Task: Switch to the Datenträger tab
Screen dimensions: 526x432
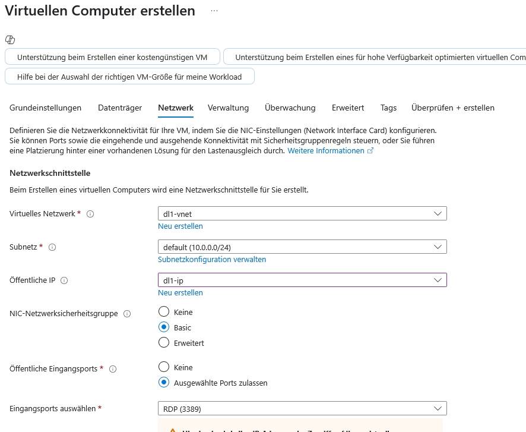Action: (x=120, y=108)
